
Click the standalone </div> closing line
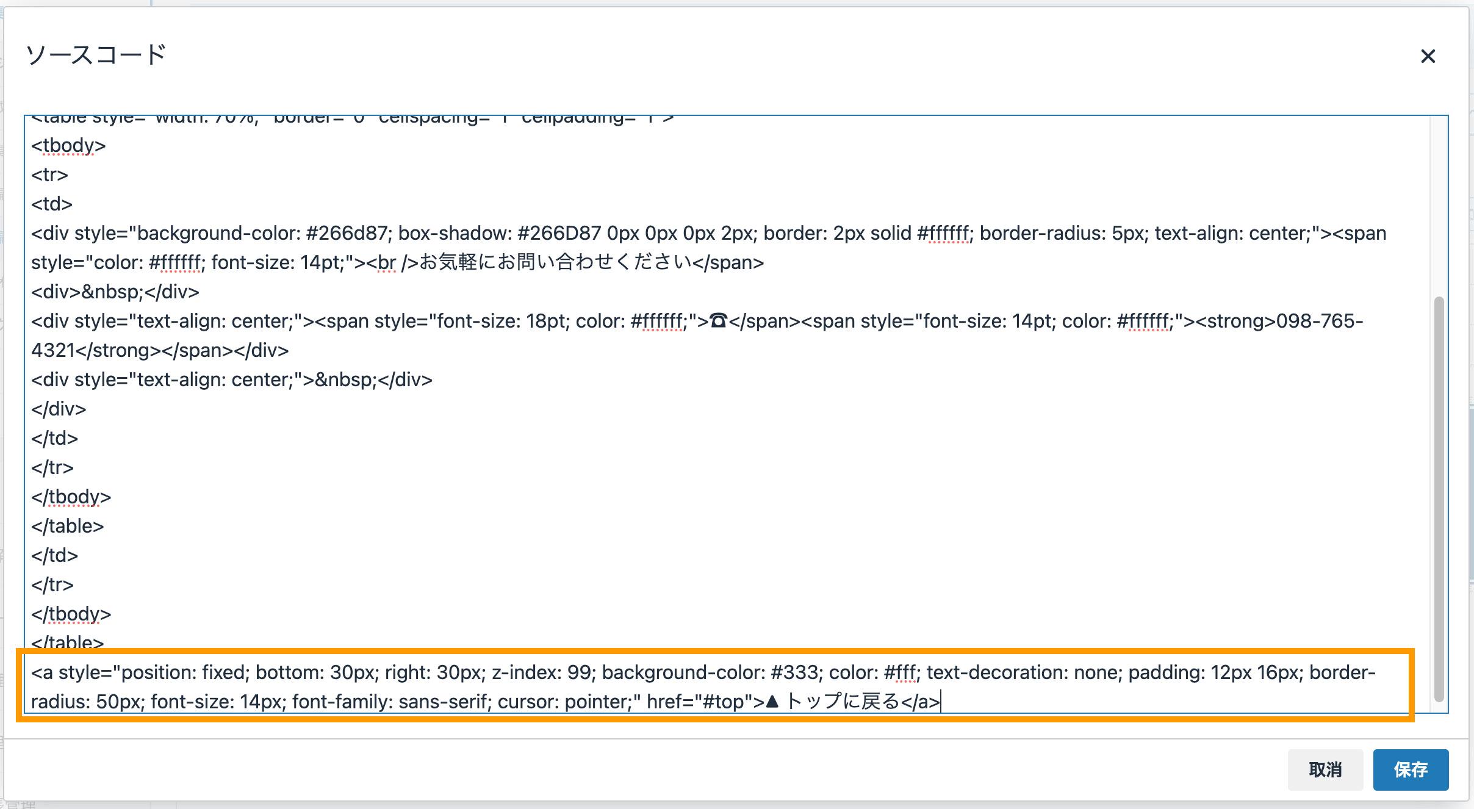point(59,409)
